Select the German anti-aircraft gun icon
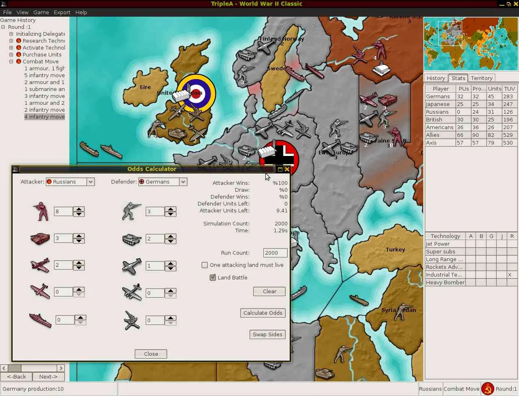This screenshot has width=519, height=396. tap(131, 320)
